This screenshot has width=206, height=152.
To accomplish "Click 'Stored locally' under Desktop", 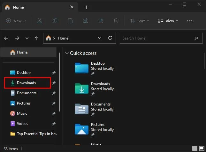I will [x=102, y=69].
